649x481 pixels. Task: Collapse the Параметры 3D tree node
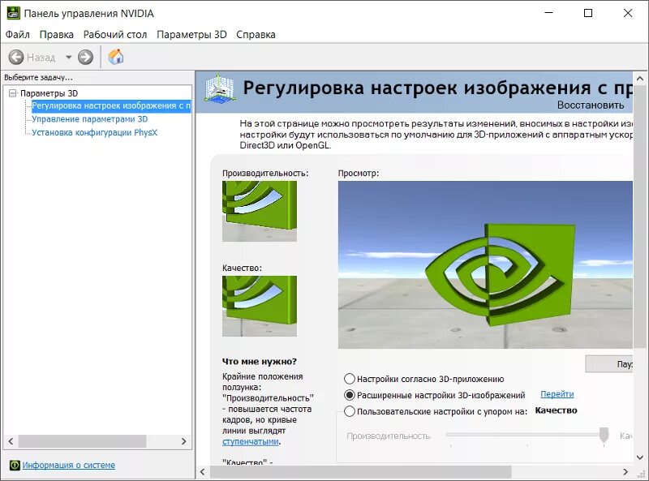pos(13,93)
